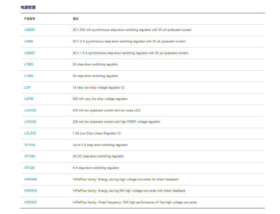280x214 pixels.
Task: Select '2A step-down switching regulator' text
Action: click(95, 64)
